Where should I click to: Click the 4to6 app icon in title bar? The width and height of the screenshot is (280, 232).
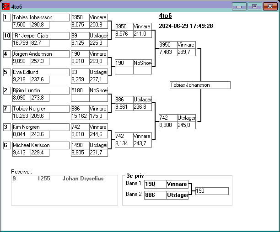coord(5,6)
